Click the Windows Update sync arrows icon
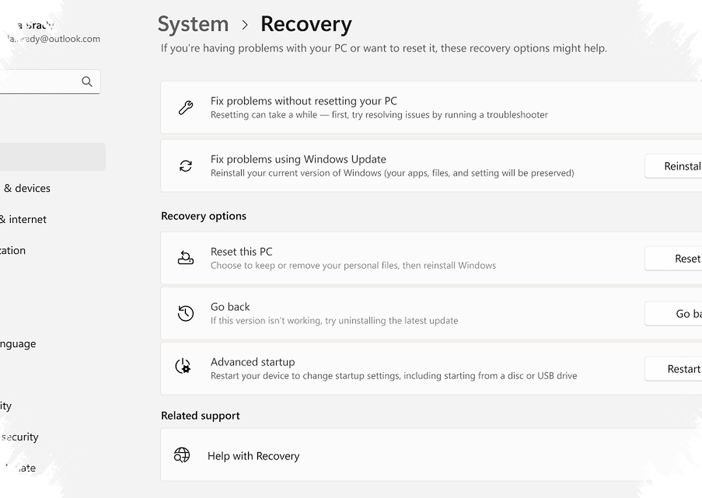This screenshot has width=702, height=498. click(186, 166)
